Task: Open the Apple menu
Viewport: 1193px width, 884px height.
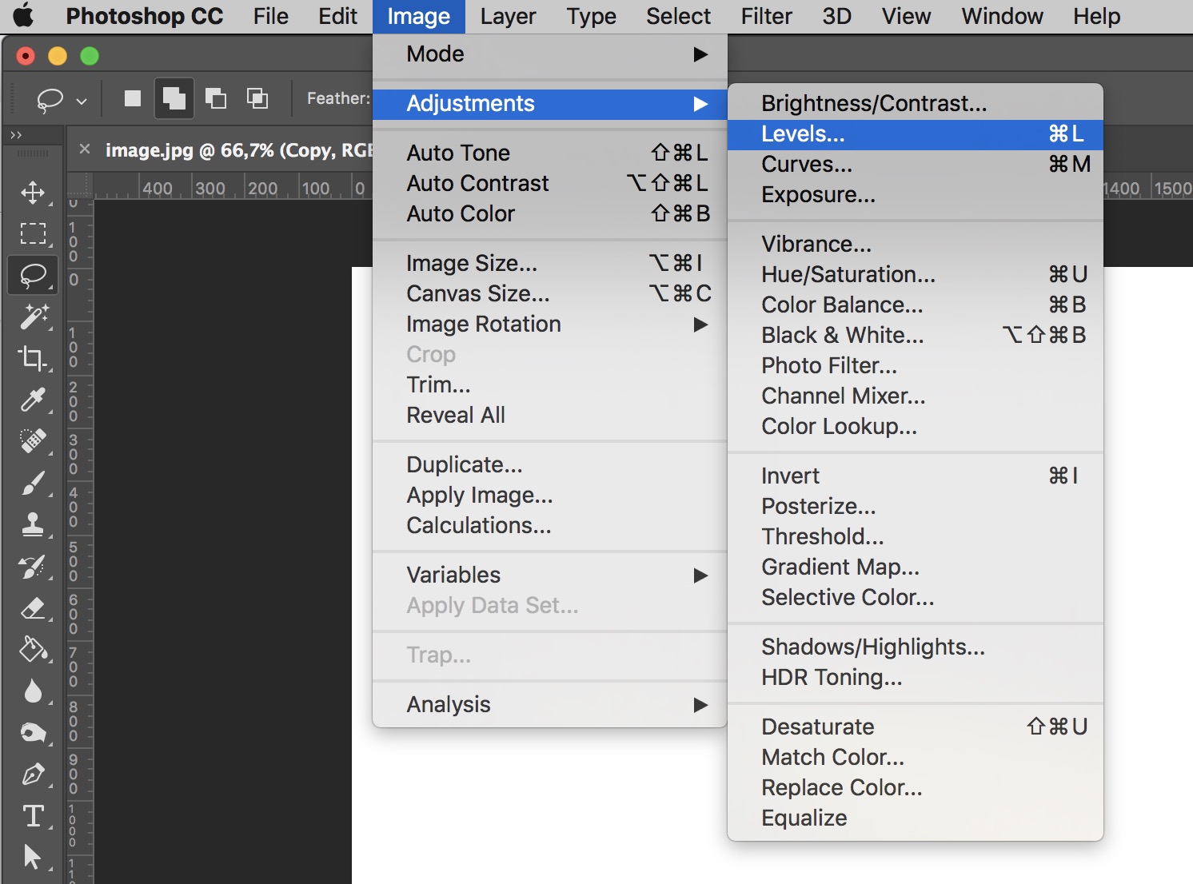Action: click(24, 15)
